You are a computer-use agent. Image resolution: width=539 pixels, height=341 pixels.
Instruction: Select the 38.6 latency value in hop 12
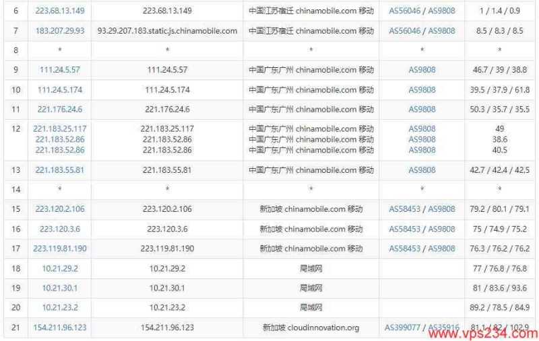coord(499,139)
